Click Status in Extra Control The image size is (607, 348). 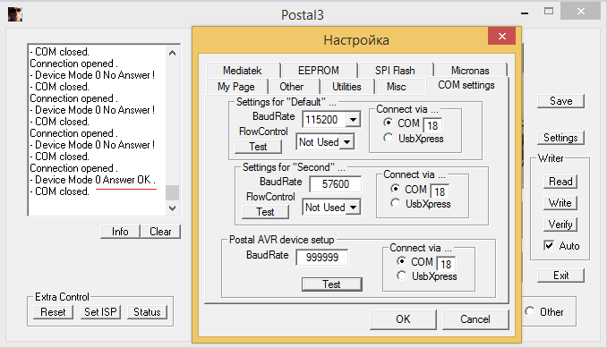click(147, 312)
